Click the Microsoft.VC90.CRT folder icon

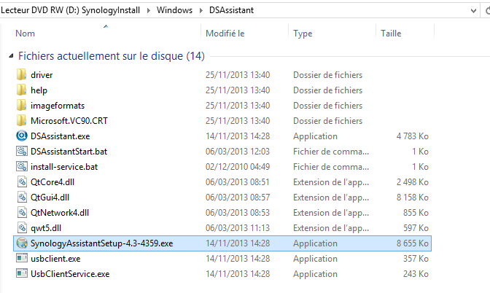tap(21, 120)
